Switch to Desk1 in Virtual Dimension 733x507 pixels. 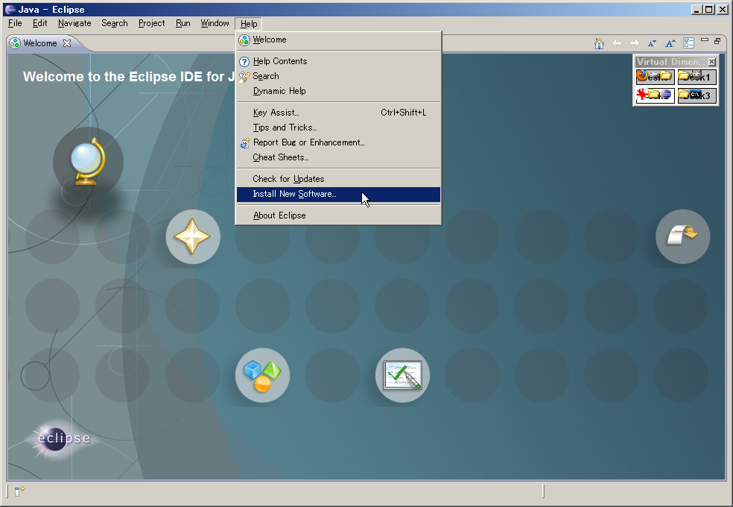pyautogui.click(x=697, y=77)
